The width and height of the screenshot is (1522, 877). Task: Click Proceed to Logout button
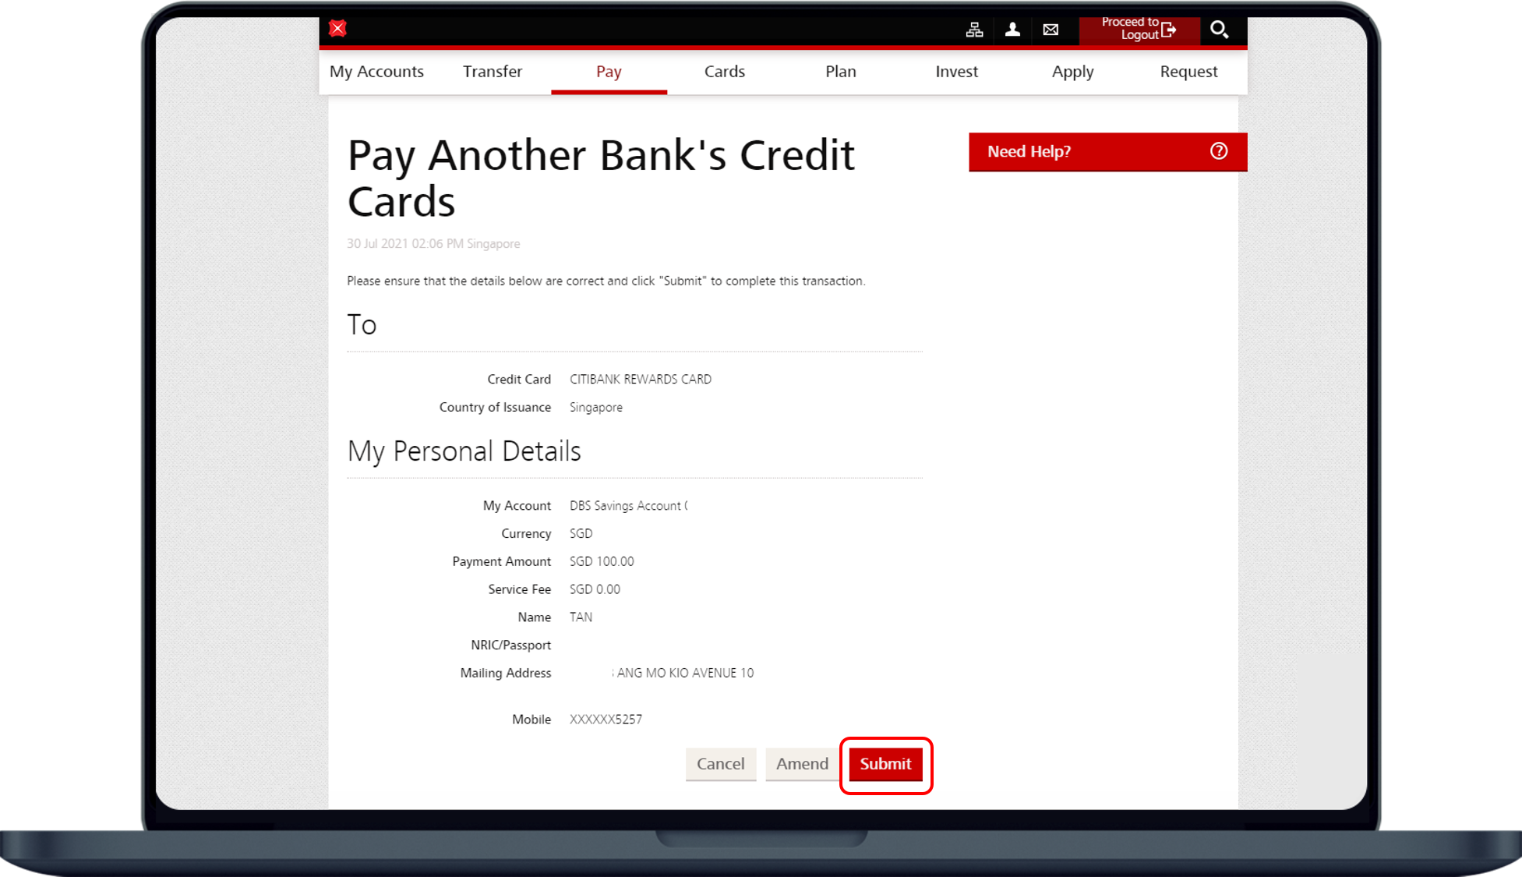click(1139, 30)
